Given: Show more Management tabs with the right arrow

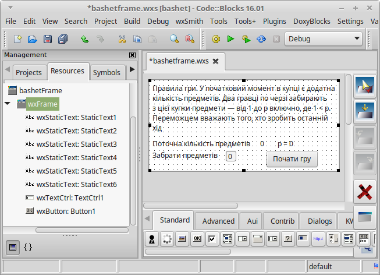Looking at the screenshot, I should point(132,69).
